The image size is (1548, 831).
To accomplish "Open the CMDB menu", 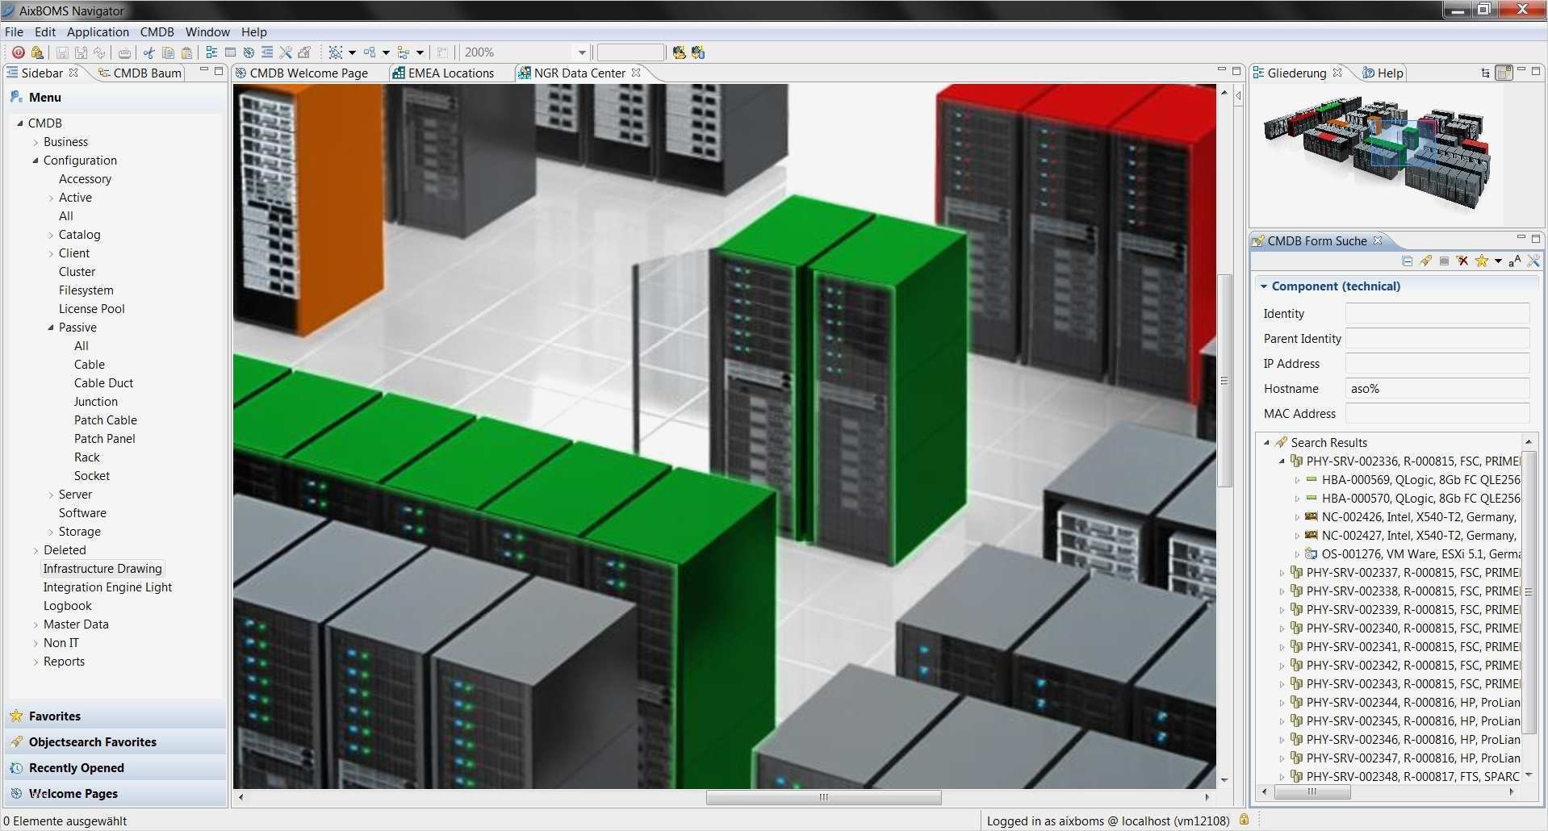I will [157, 31].
